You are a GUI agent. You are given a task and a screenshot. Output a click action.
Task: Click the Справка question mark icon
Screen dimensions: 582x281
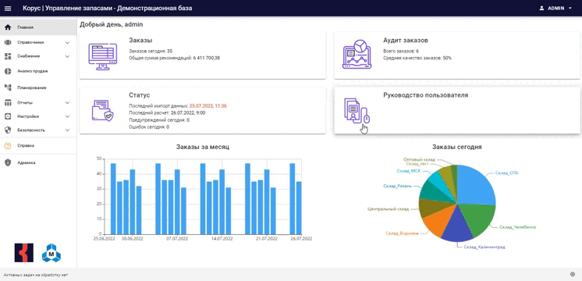pos(8,146)
